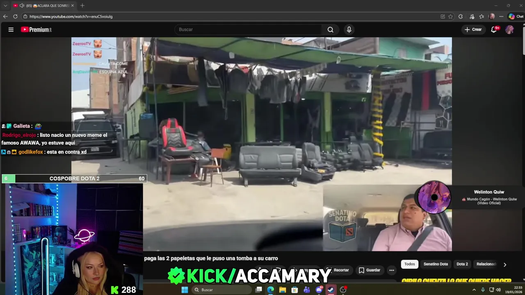The image size is (525, 295).
Task: Click the Crear button
Action: pyautogui.click(x=473, y=29)
